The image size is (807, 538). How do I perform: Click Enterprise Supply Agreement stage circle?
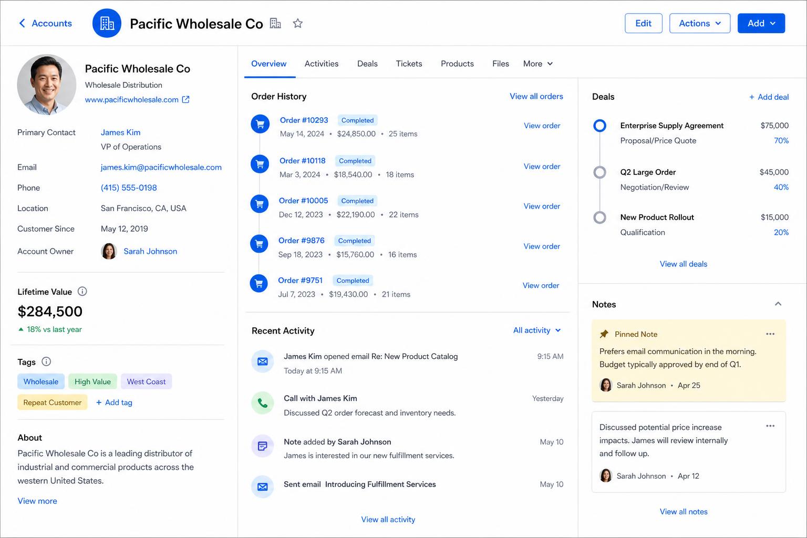click(x=599, y=126)
